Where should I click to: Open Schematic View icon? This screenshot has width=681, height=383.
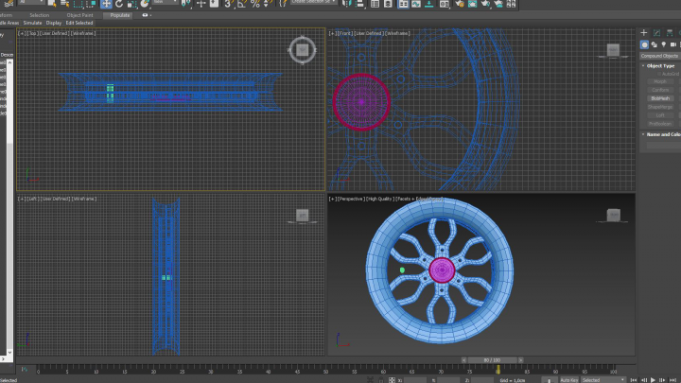click(x=429, y=4)
